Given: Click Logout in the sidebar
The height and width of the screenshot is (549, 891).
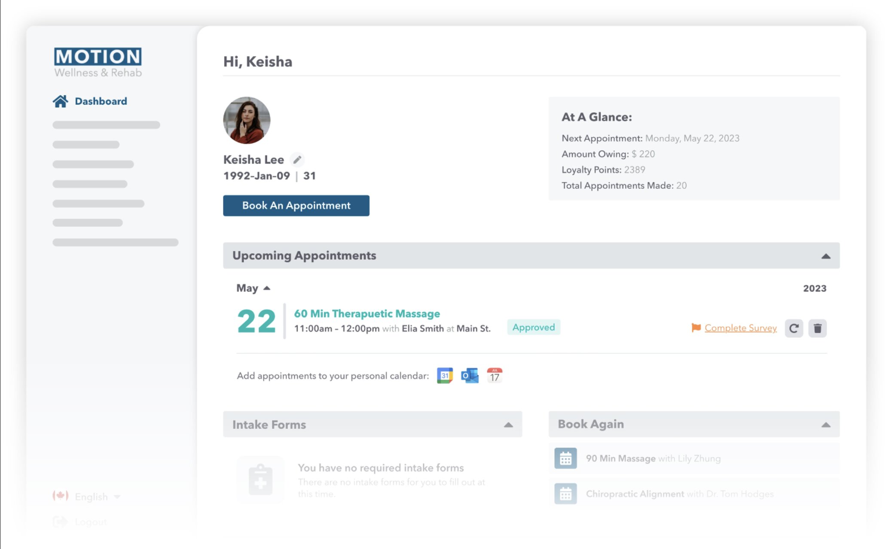Looking at the screenshot, I should [x=90, y=522].
